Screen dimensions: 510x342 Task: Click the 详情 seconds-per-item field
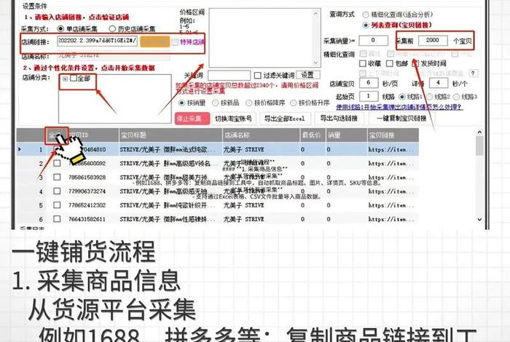tap(439, 83)
